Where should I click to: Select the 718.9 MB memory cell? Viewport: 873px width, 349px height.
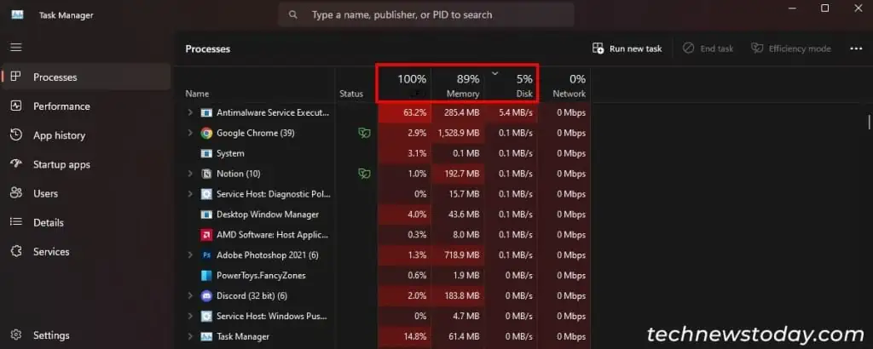[457, 255]
